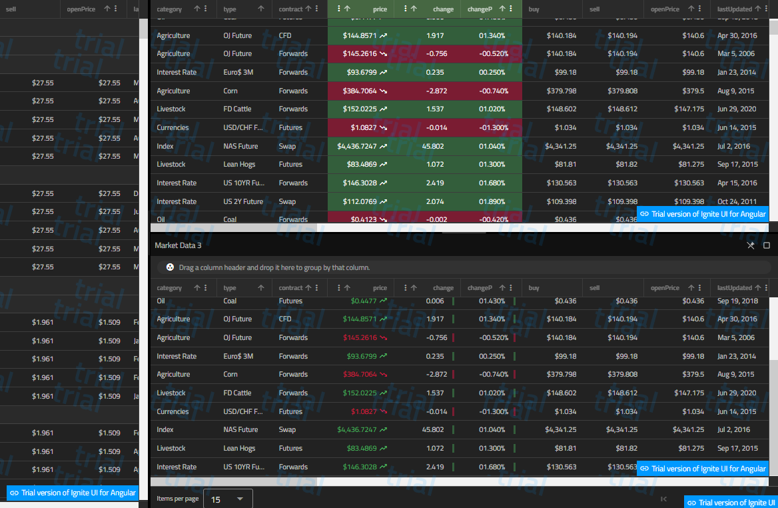Click the group-by hint icon beside the drag text
The image size is (778, 508).
pyautogui.click(x=171, y=267)
